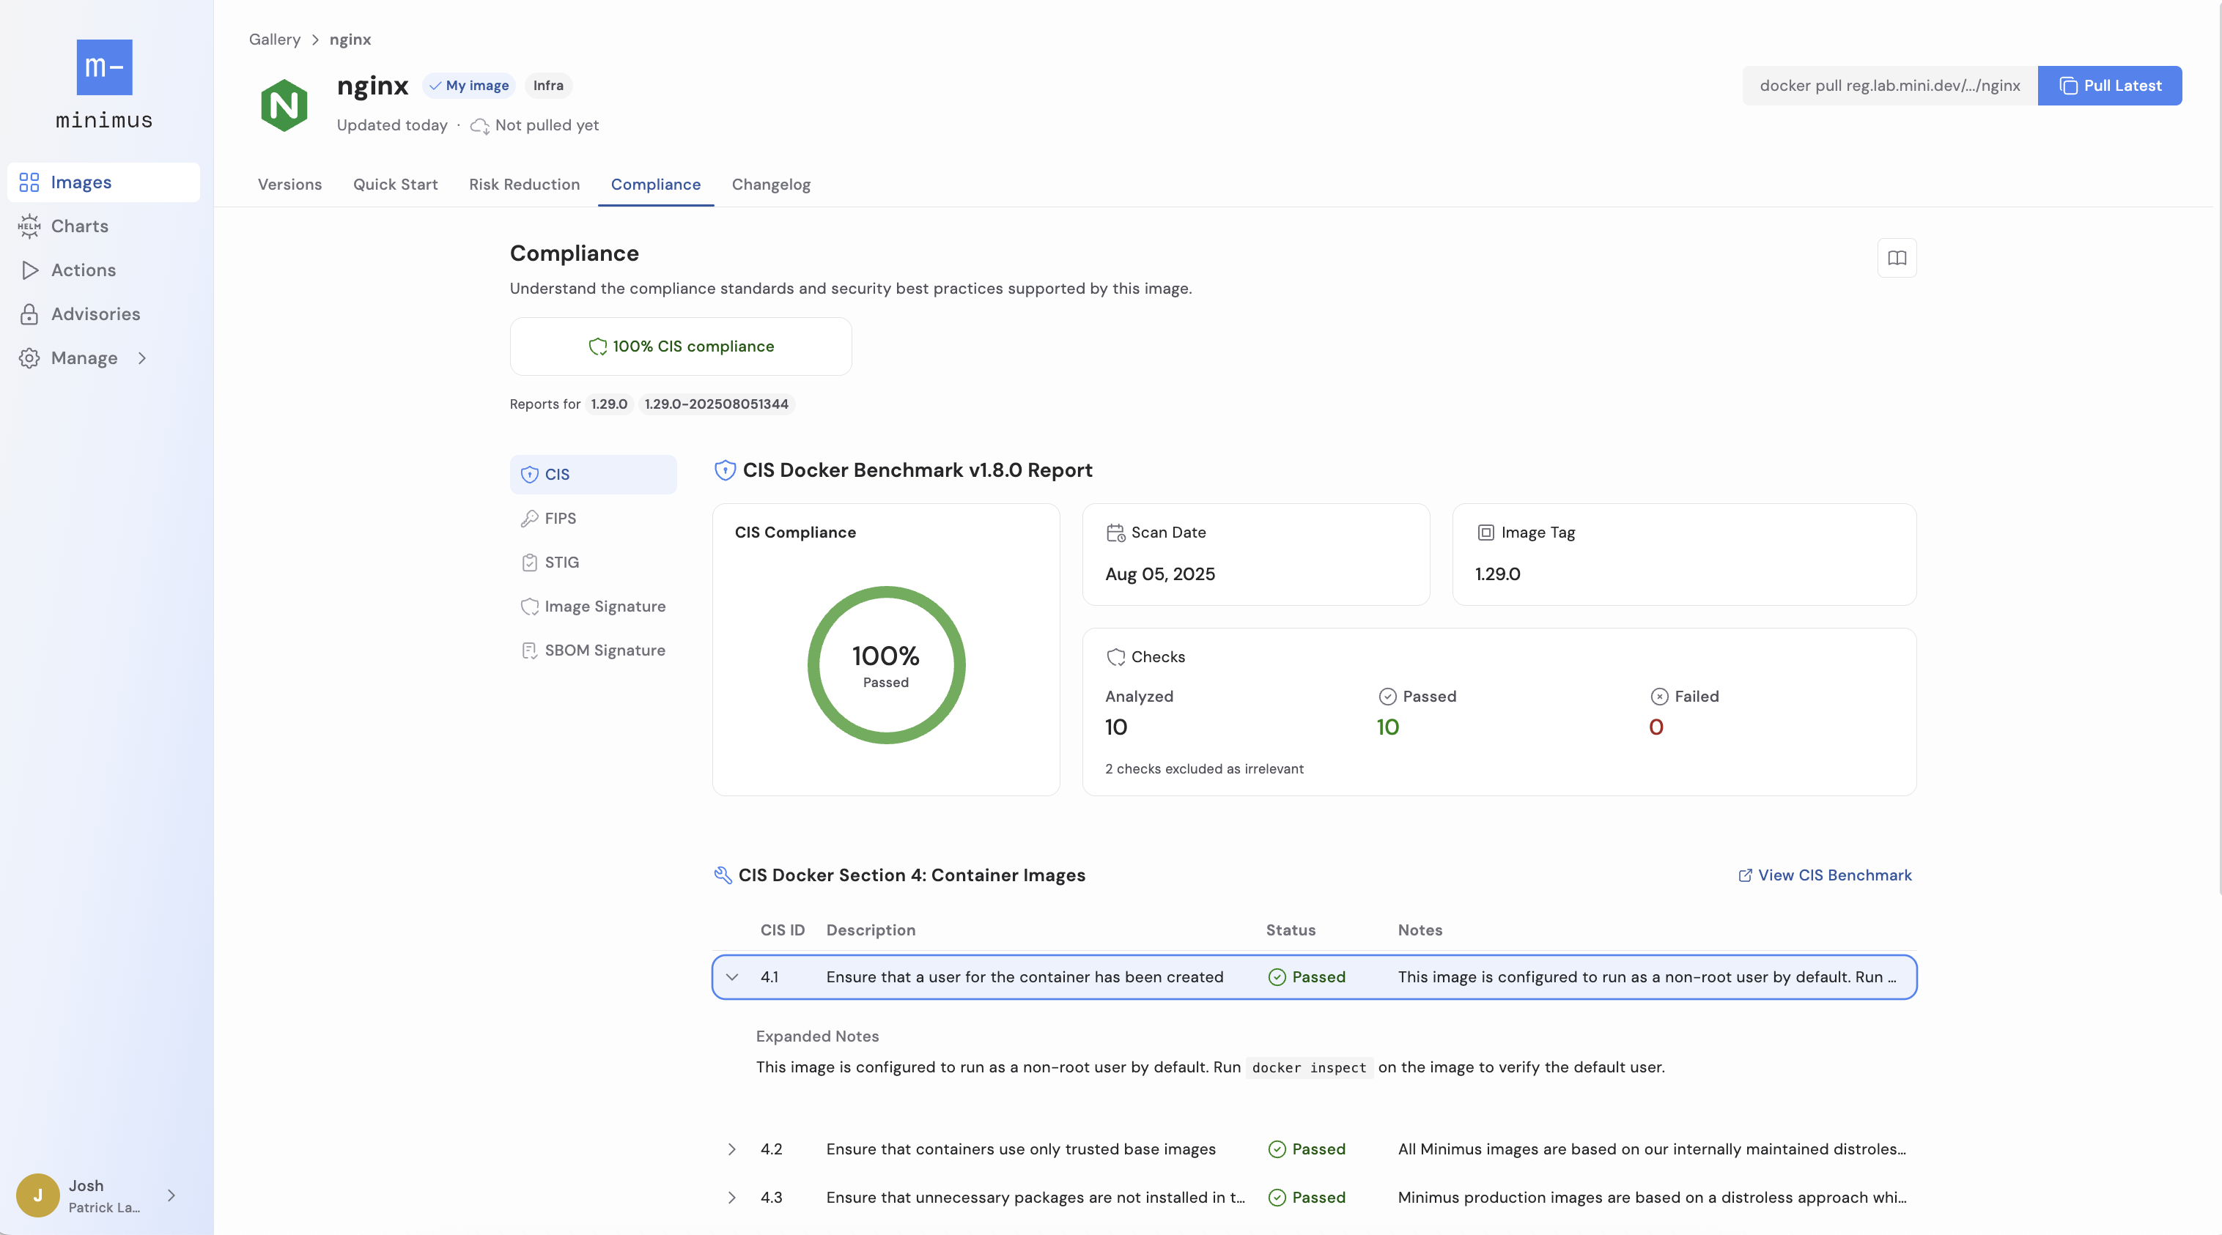Click external link icon of View CIS Benchmark
The height and width of the screenshot is (1235, 2222).
[x=1745, y=875]
